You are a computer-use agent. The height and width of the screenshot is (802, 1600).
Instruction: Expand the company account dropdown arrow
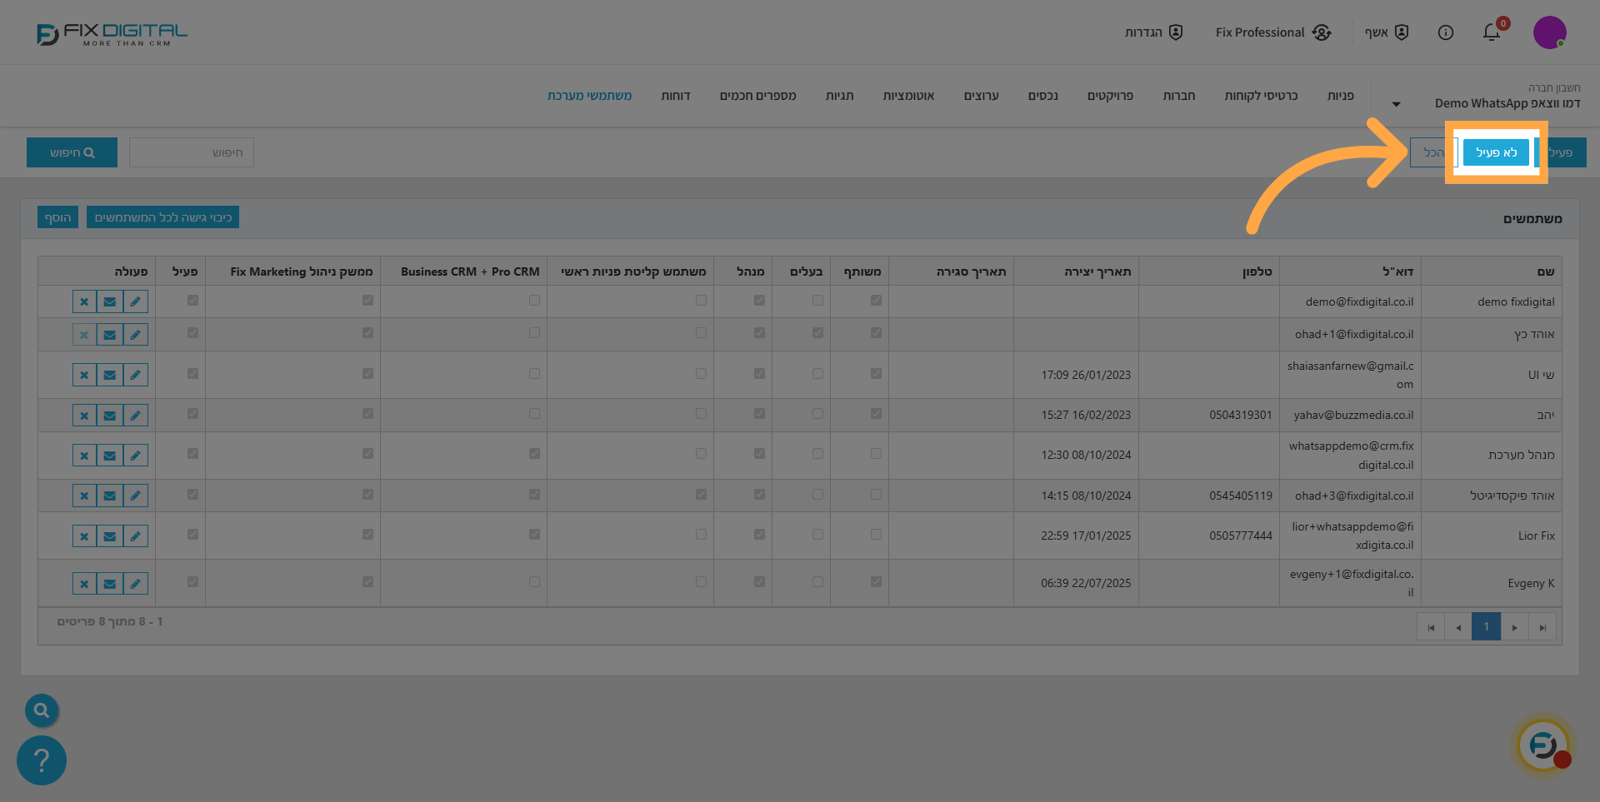(1396, 104)
